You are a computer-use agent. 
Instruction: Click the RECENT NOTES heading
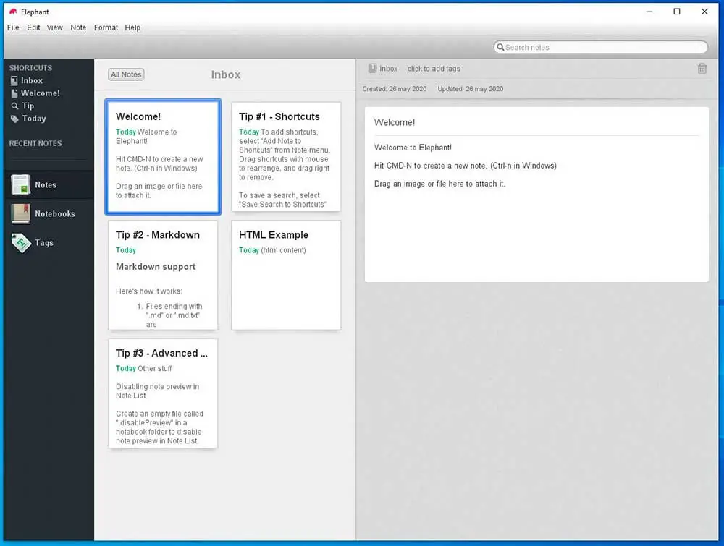pos(35,143)
